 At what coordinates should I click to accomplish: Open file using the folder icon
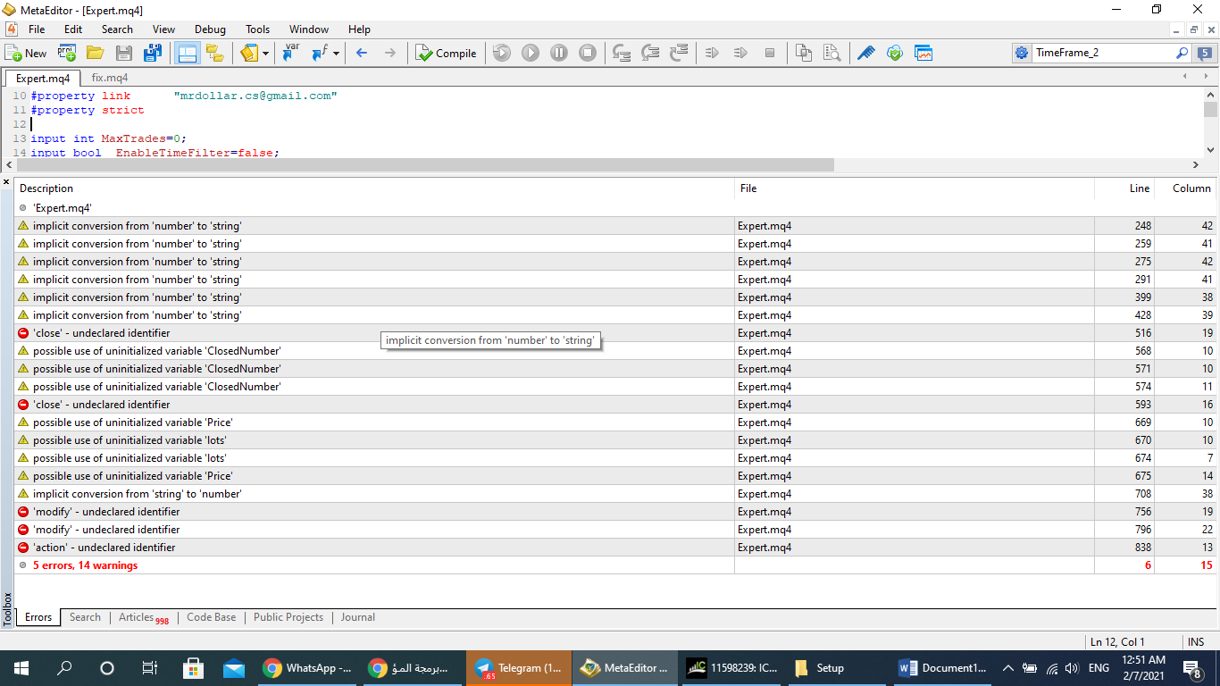tap(95, 54)
